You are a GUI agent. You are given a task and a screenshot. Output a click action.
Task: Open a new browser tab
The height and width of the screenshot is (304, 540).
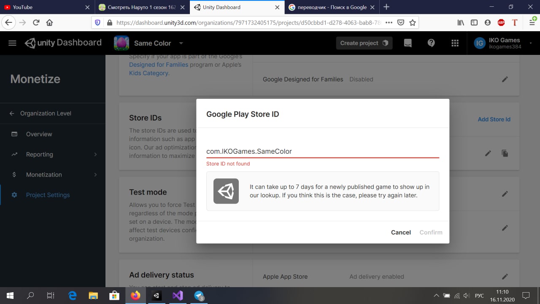coord(386,7)
